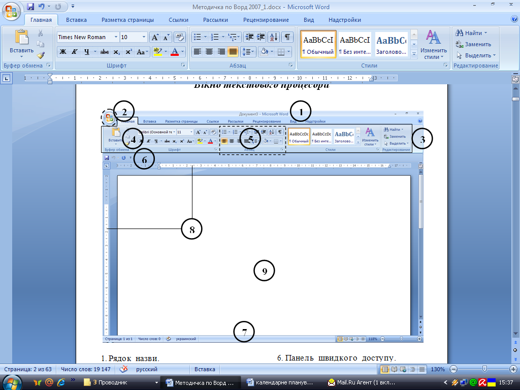Select the Вид ribbon tab
This screenshot has height=390, width=520.
coord(309,20)
